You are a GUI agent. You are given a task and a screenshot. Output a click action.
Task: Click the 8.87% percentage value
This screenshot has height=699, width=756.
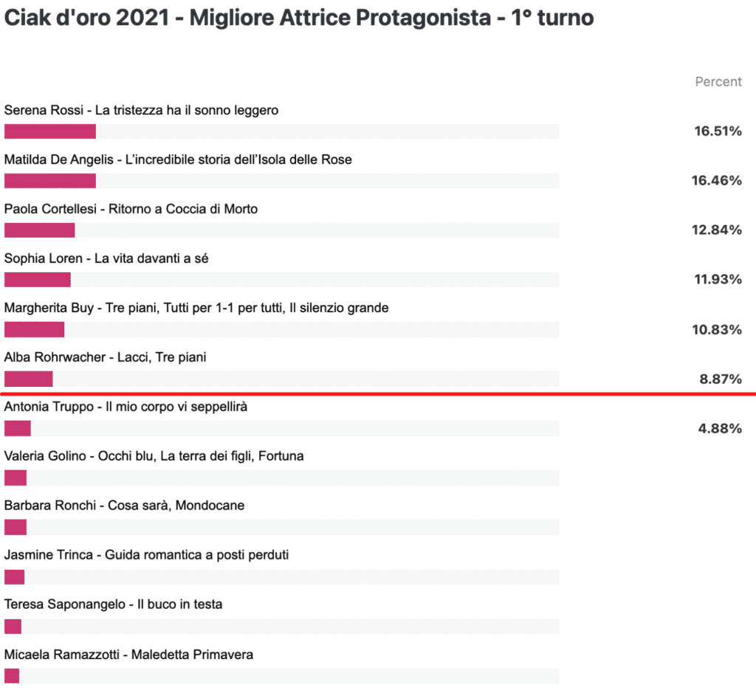(x=721, y=379)
